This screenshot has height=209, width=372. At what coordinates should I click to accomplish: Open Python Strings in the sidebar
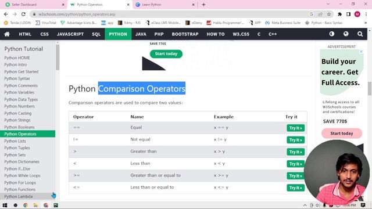(x=17, y=120)
